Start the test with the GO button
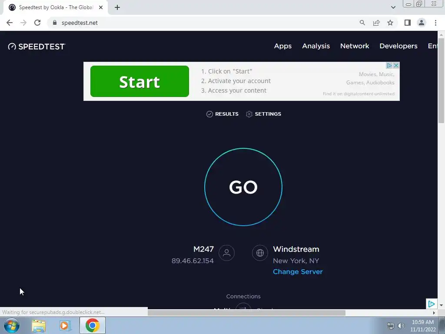Image resolution: width=445 pixels, height=334 pixels. click(x=243, y=187)
